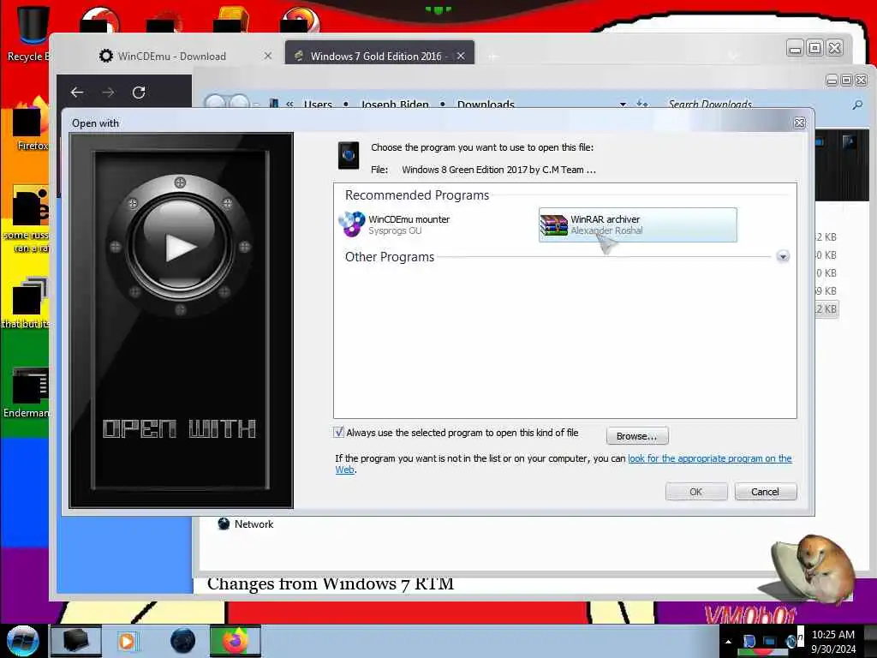
Task: Close the Open with dialog
Action: pyautogui.click(x=799, y=123)
